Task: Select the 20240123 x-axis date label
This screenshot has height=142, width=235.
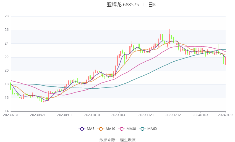Action: click(x=225, y=115)
